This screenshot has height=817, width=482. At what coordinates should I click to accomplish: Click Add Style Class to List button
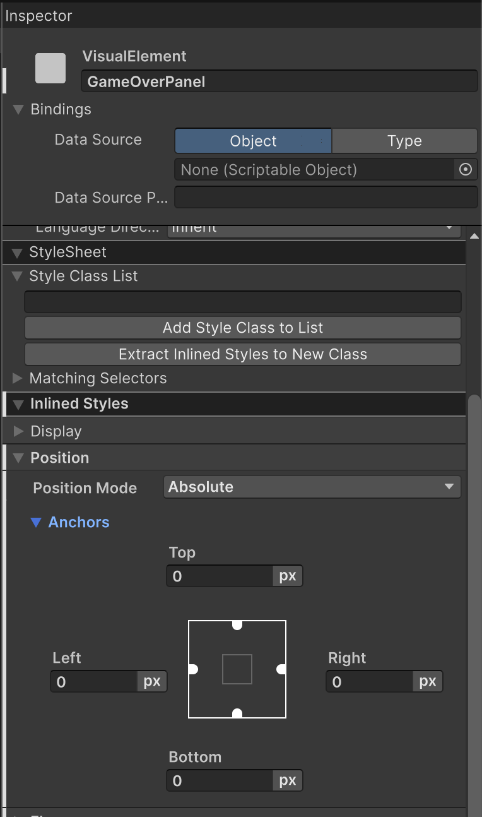click(243, 328)
